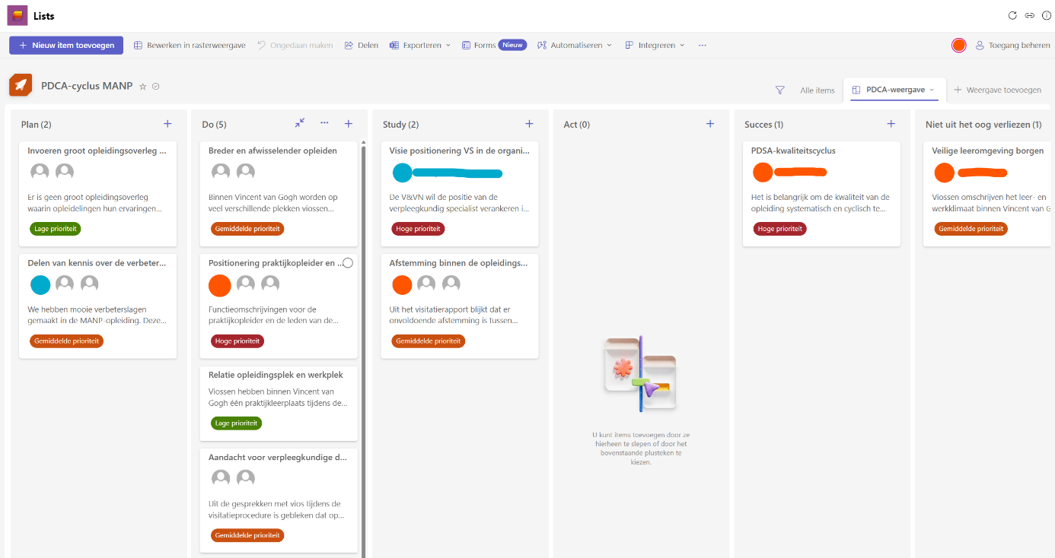1055x558 pixels.
Task: Open the info icon in the top bar
Action: [1047, 15]
